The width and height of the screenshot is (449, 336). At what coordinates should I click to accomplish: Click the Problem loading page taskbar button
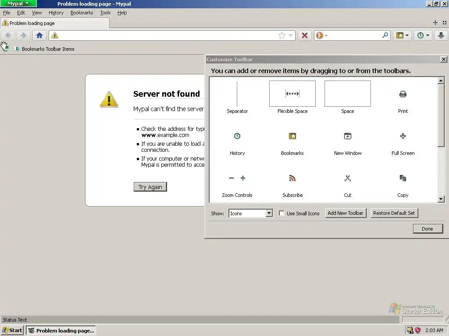61,331
